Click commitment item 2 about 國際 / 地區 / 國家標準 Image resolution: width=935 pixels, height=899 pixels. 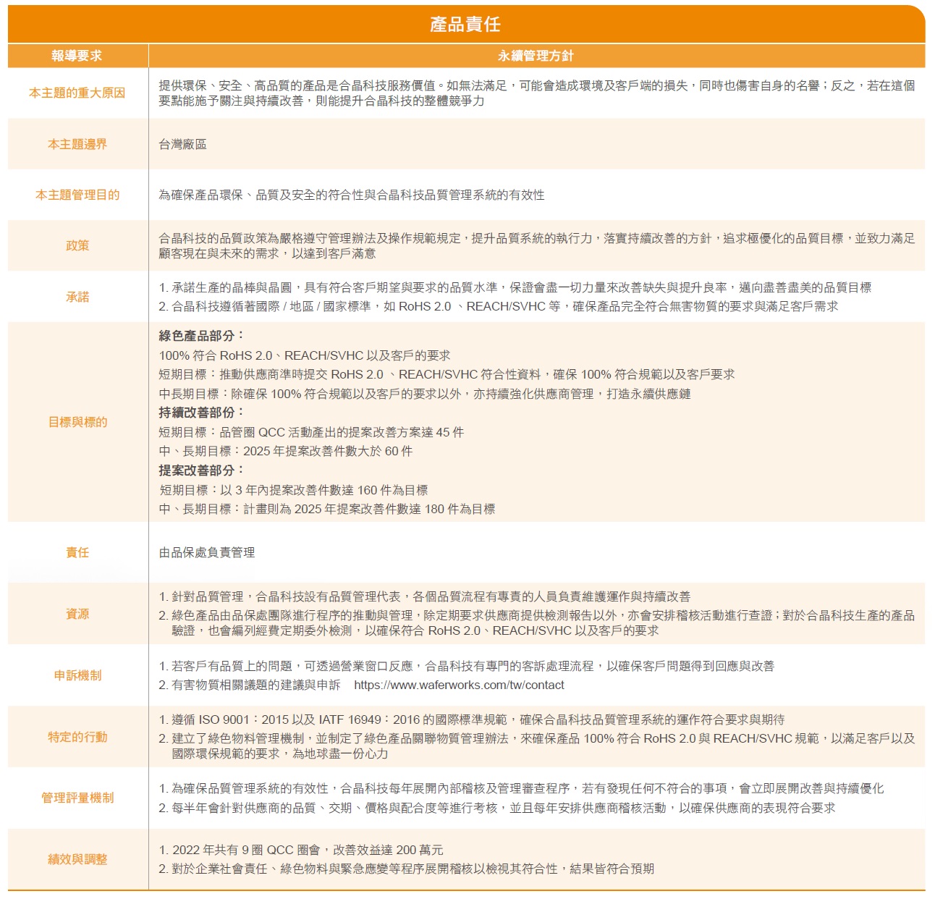point(499,306)
